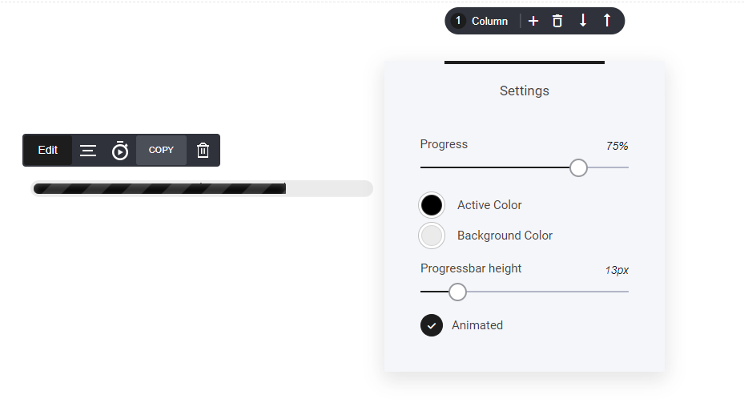Move column up with up arrow
The width and height of the screenshot is (744, 411).
tap(607, 21)
